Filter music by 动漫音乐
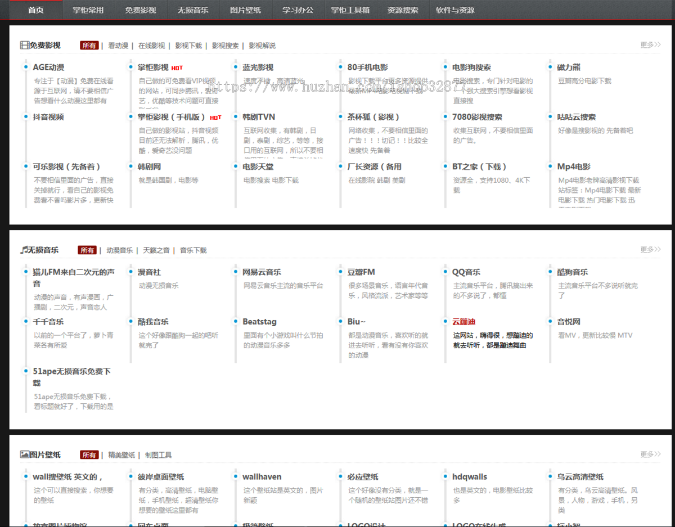Image resolution: width=675 pixels, height=527 pixels. [120, 250]
